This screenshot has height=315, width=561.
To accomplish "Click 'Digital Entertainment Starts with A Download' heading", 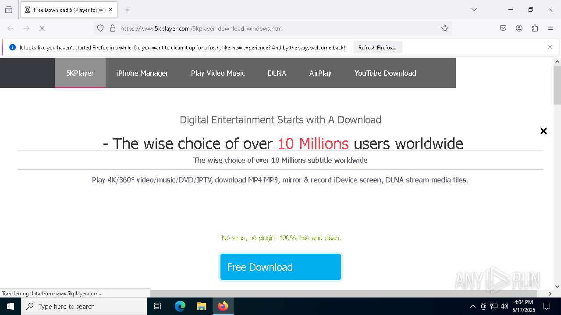I will pyautogui.click(x=280, y=120).
